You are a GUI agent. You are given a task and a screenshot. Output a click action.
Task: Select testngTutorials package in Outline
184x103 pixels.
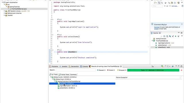click(161, 39)
